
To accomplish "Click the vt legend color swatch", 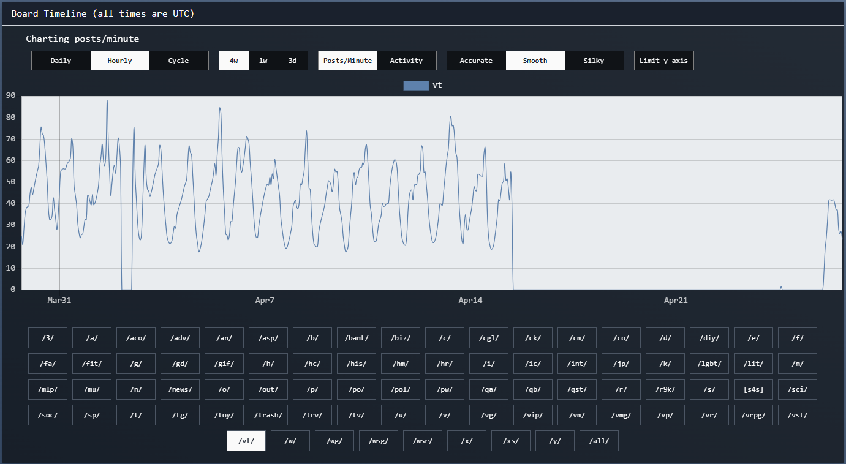I will (415, 86).
